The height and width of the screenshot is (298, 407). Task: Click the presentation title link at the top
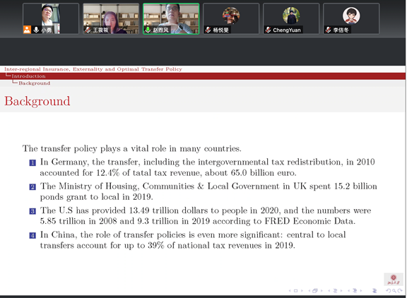(93, 69)
